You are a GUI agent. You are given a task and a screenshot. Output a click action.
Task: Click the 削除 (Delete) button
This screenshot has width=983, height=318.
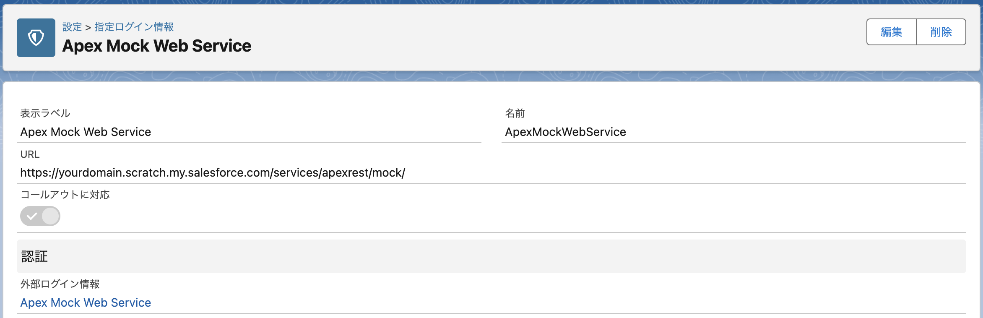941,32
